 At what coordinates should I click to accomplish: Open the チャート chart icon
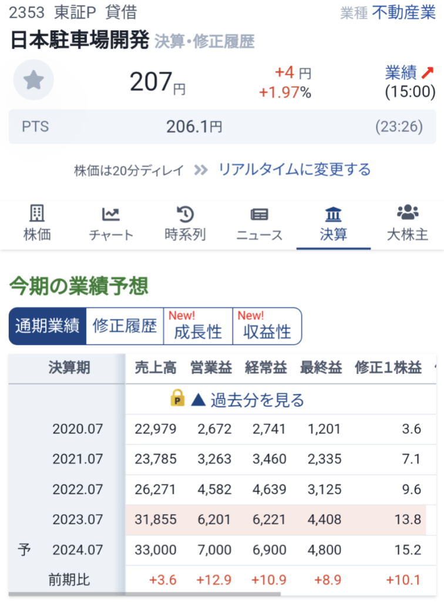pos(111,214)
